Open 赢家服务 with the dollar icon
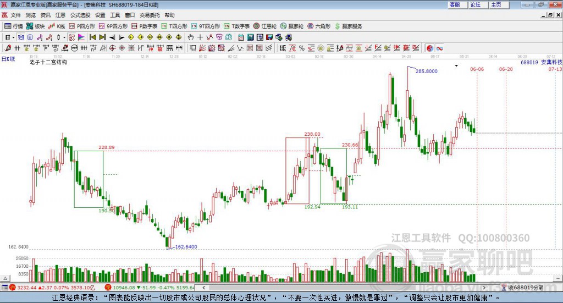Image resolution: width=563 pixels, height=303 pixels. pyautogui.click(x=349, y=26)
